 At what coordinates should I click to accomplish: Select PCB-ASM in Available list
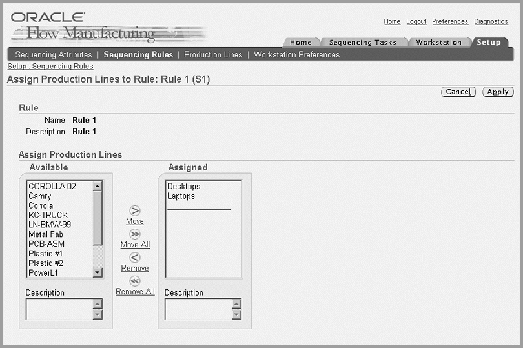coord(60,244)
